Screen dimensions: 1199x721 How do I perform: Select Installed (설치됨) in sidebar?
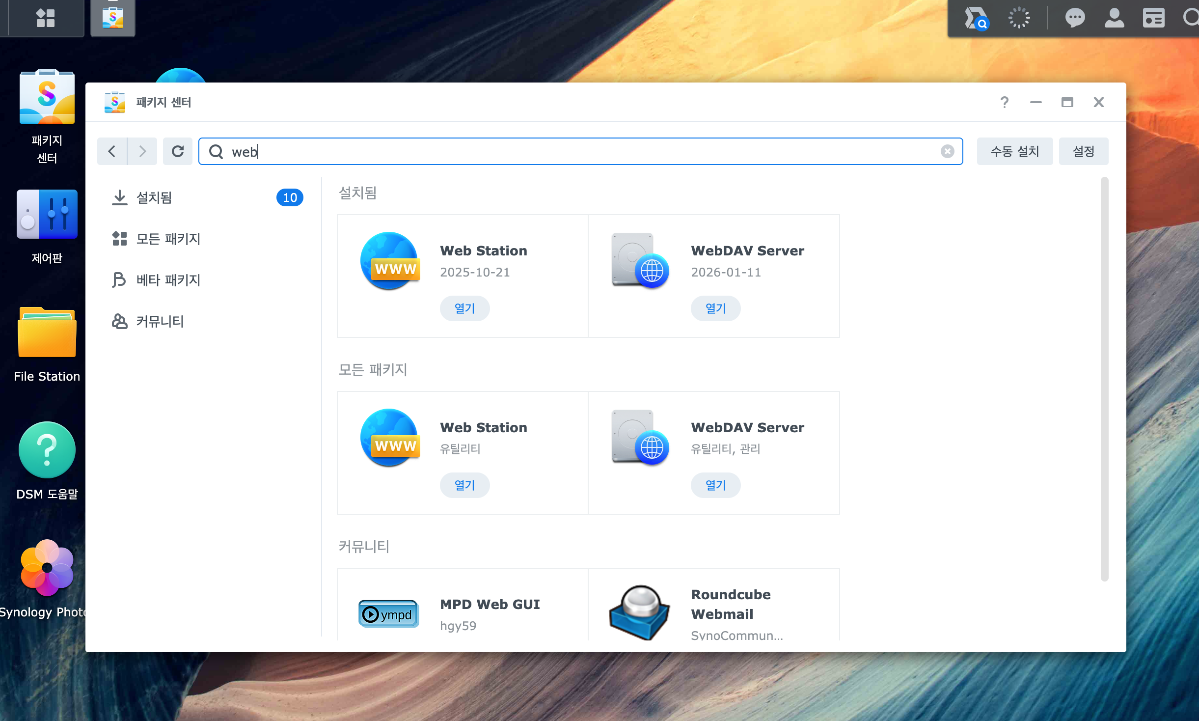click(207, 197)
